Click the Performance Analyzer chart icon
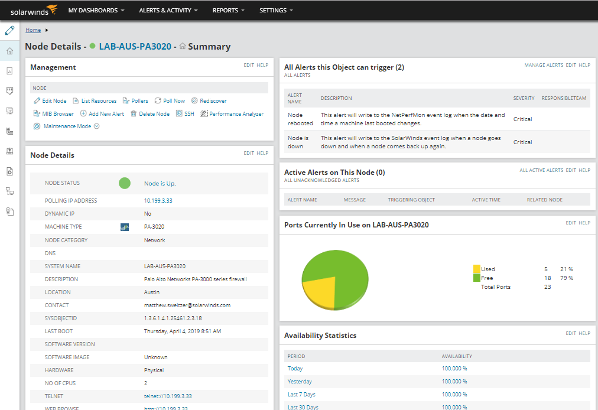The image size is (598, 410). [204, 113]
